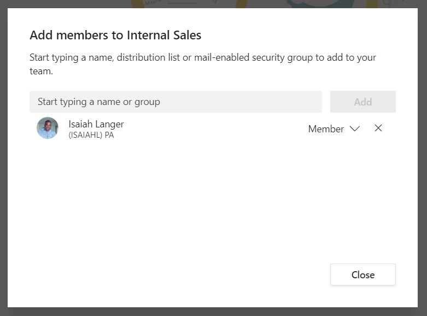Click the dimmed search icon behind dialog
Image resolution: width=427 pixels, height=316 pixels.
(x=387, y=3)
